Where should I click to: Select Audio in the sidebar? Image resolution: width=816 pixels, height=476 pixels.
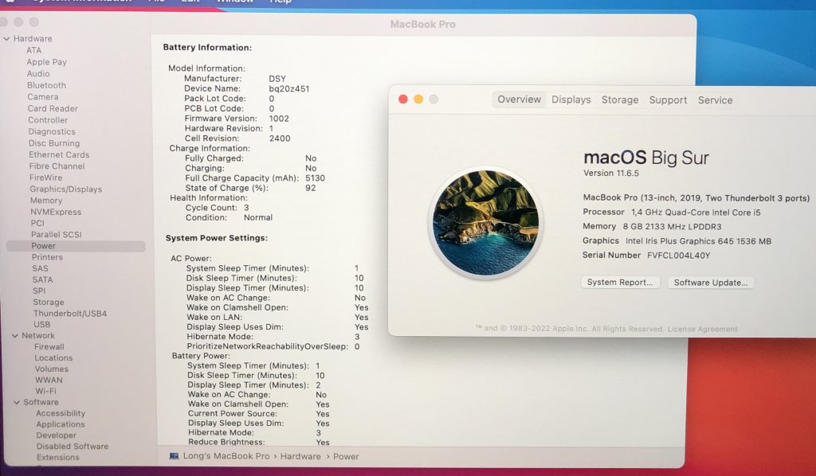tap(38, 74)
